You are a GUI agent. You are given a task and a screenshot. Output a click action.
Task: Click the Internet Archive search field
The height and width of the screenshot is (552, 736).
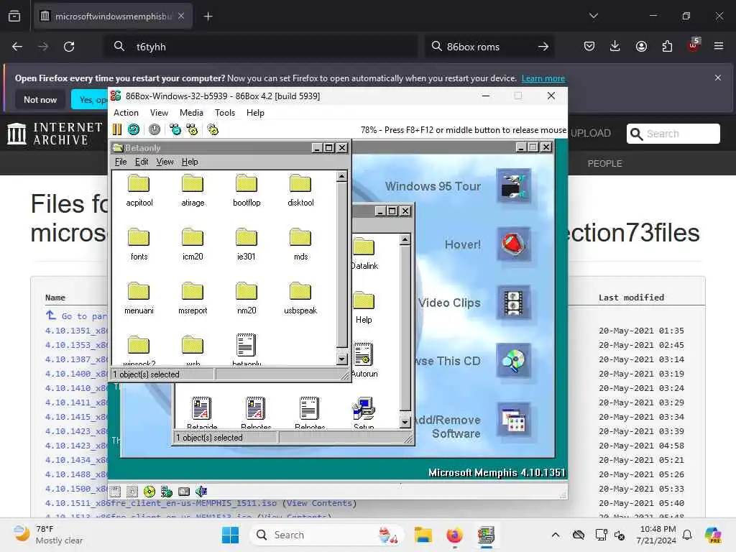pos(673,134)
